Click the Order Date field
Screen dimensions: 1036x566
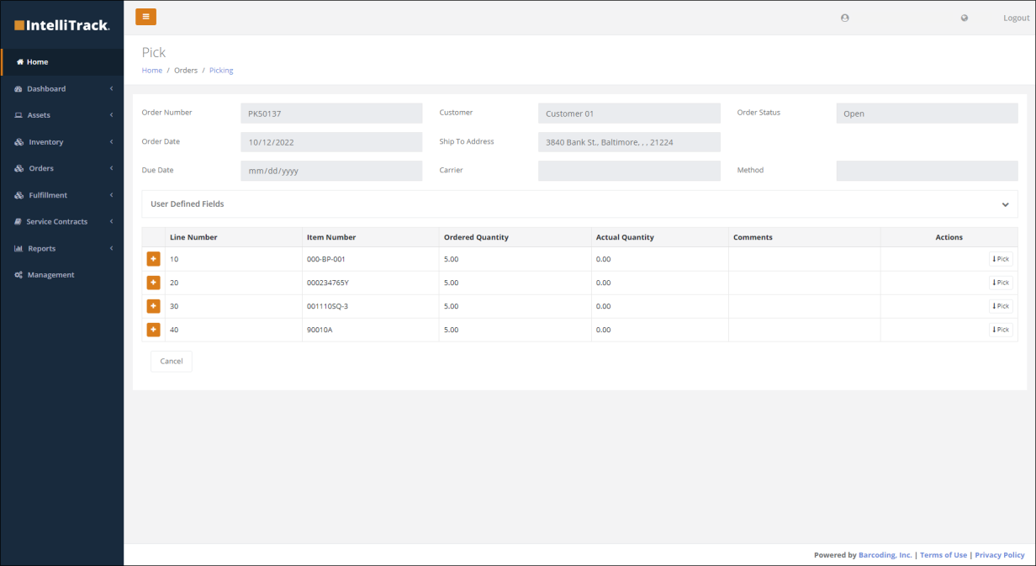(x=331, y=142)
